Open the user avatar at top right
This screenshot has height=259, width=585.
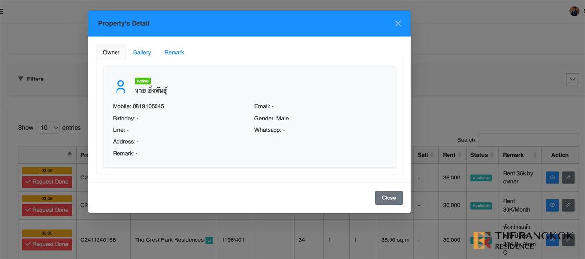(574, 11)
